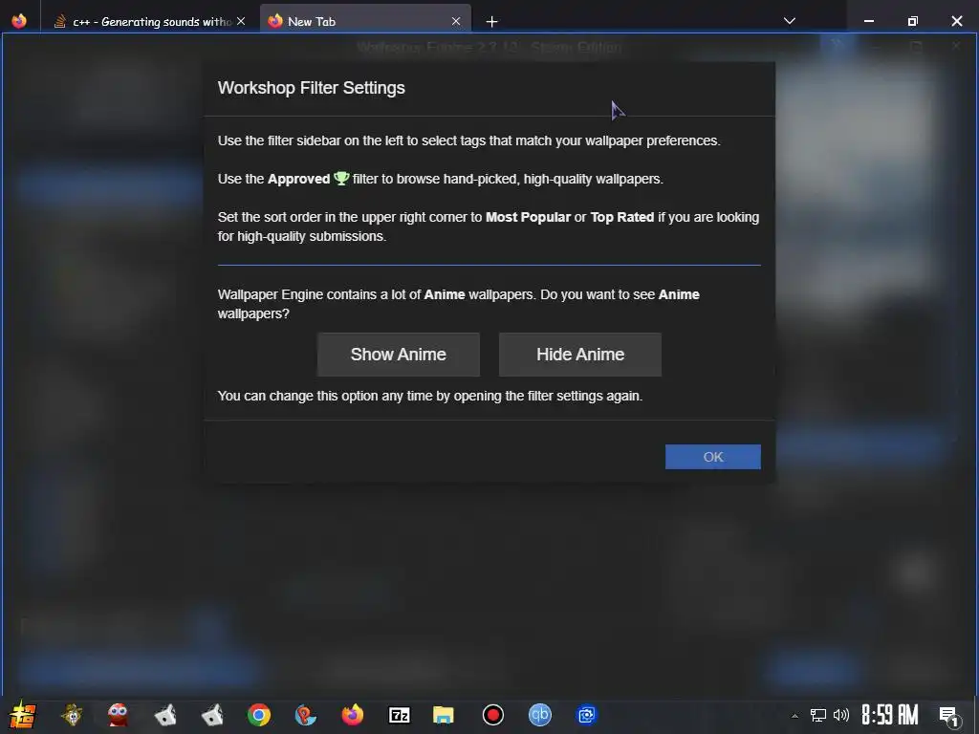This screenshot has height=734, width=979.
Task: Open the hat character app in the taskbar
Action: point(72,715)
